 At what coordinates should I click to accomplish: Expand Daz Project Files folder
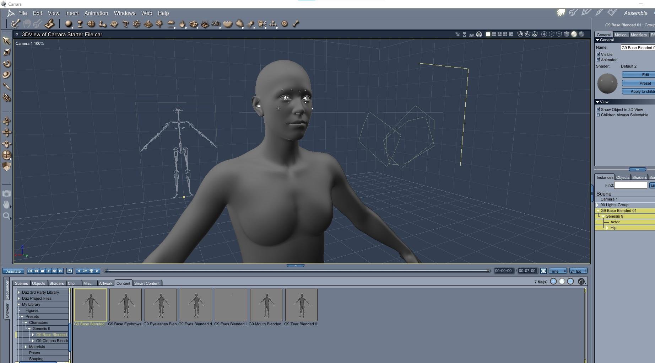(x=19, y=298)
